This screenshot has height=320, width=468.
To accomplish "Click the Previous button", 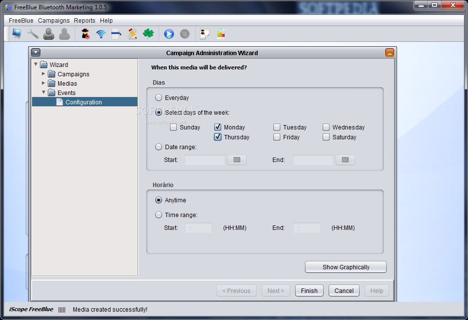I will 236,291.
